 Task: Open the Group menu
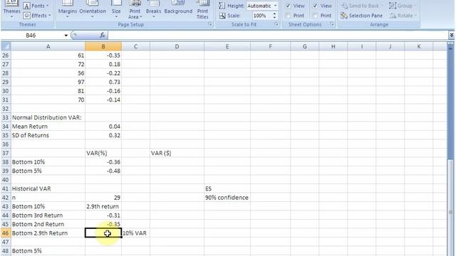tap(403, 6)
